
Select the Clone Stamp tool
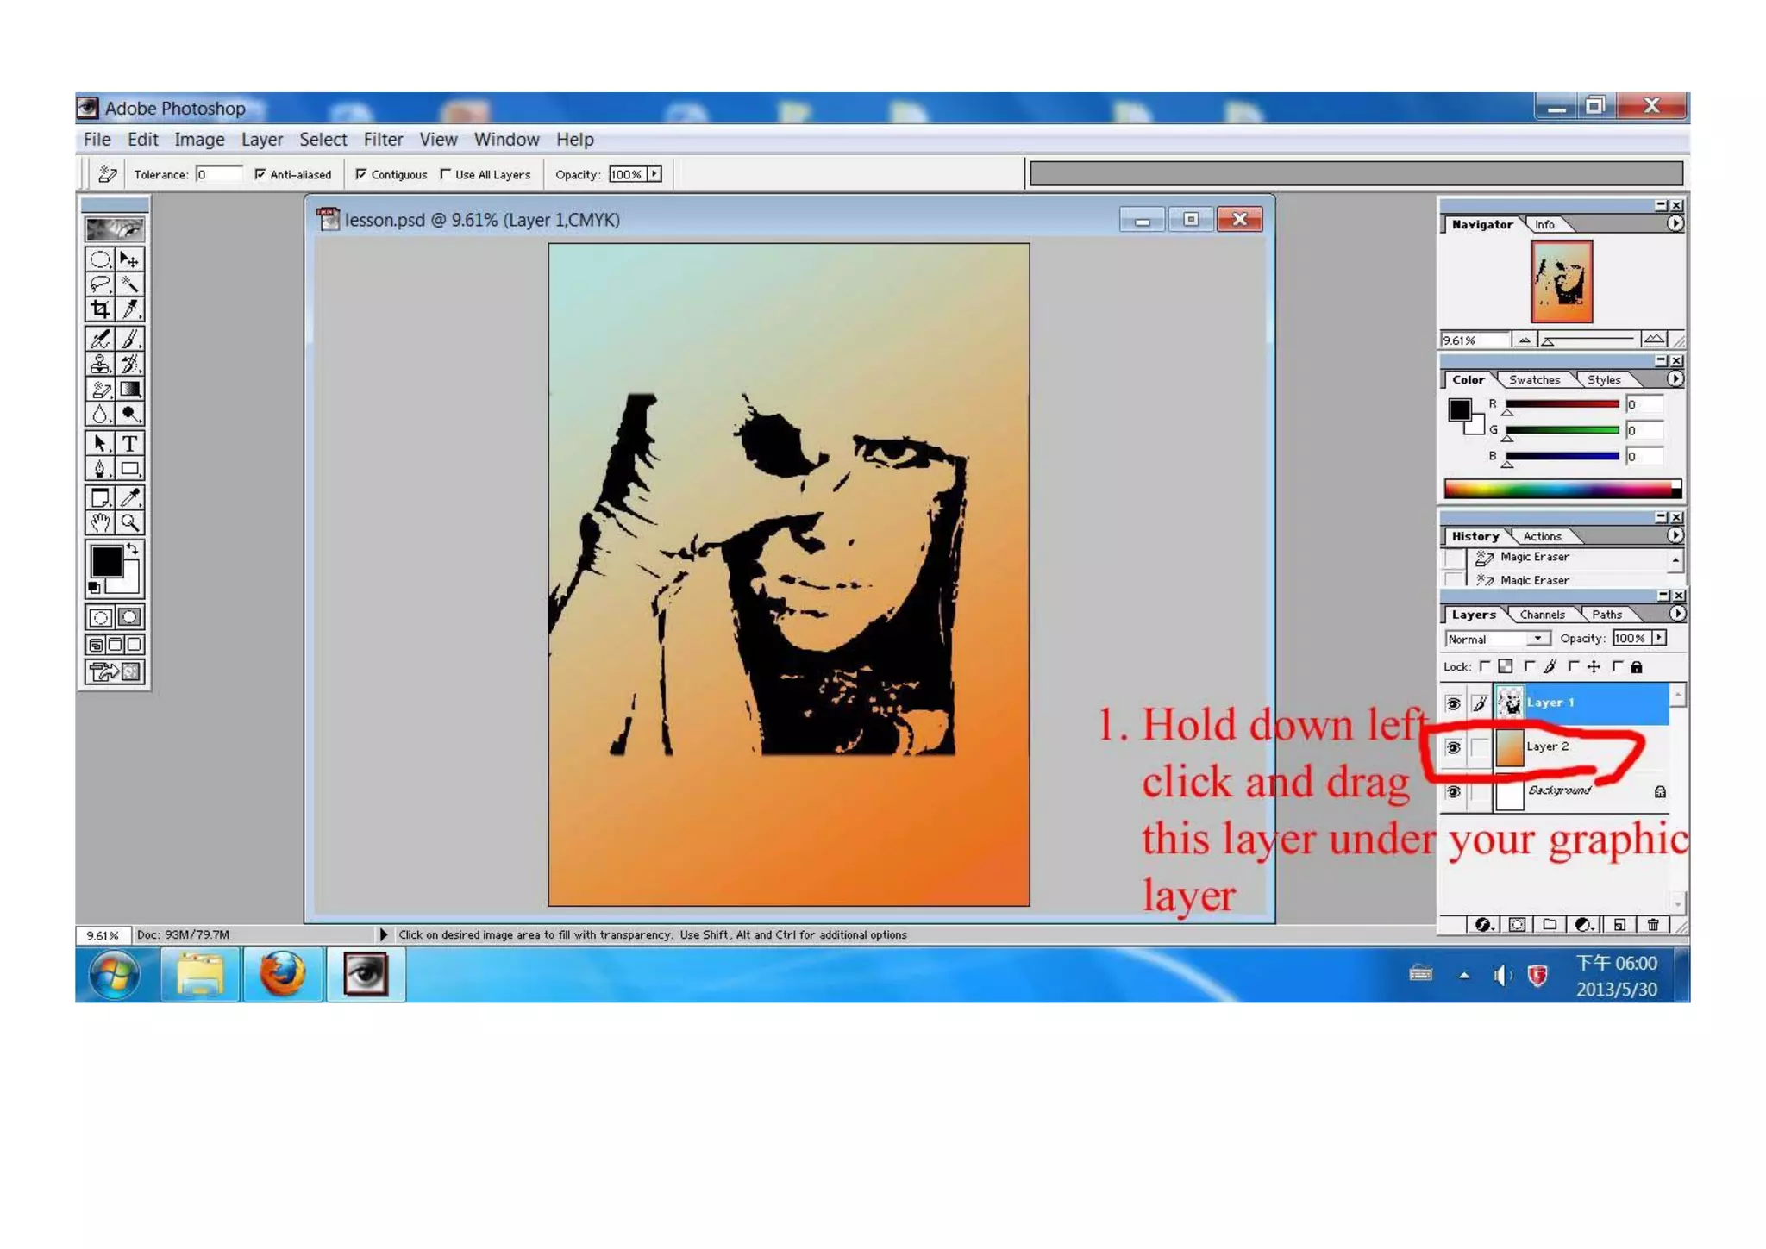tap(100, 364)
